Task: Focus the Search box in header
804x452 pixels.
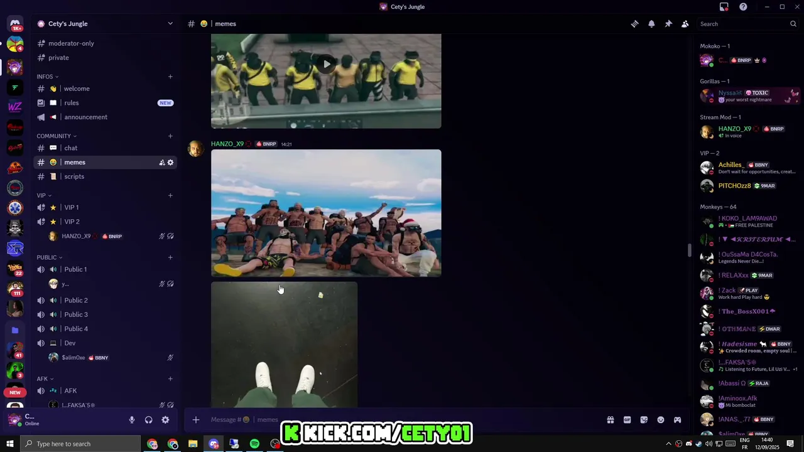Action: [748, 24]
